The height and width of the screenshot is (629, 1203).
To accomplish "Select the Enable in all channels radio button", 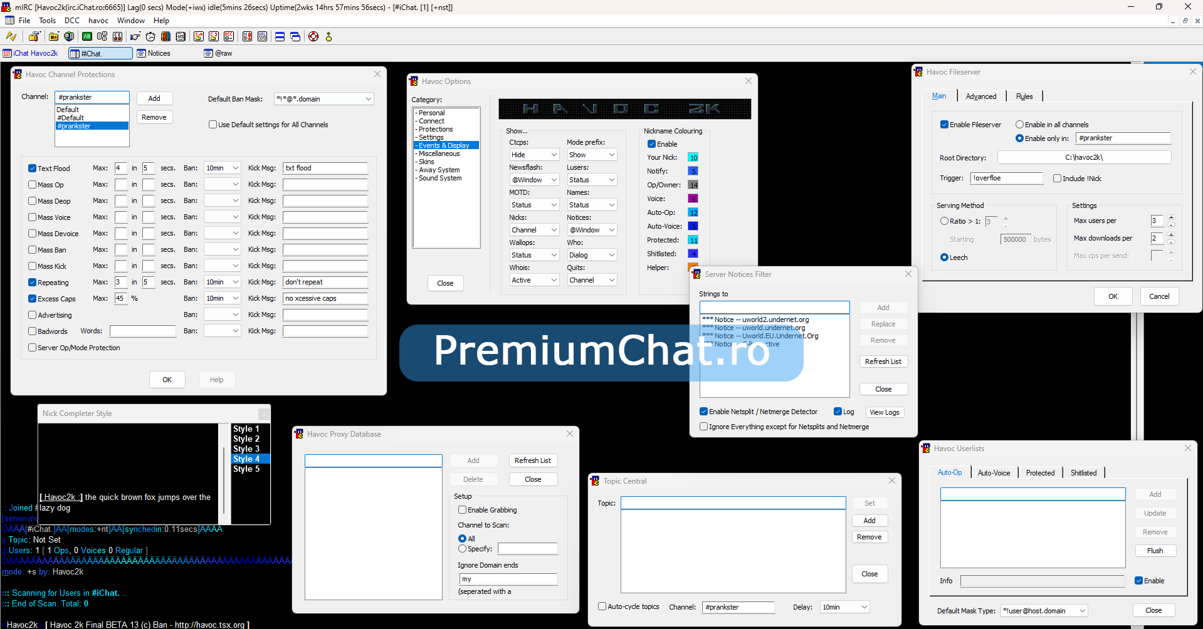I will tap(1019, 125).
